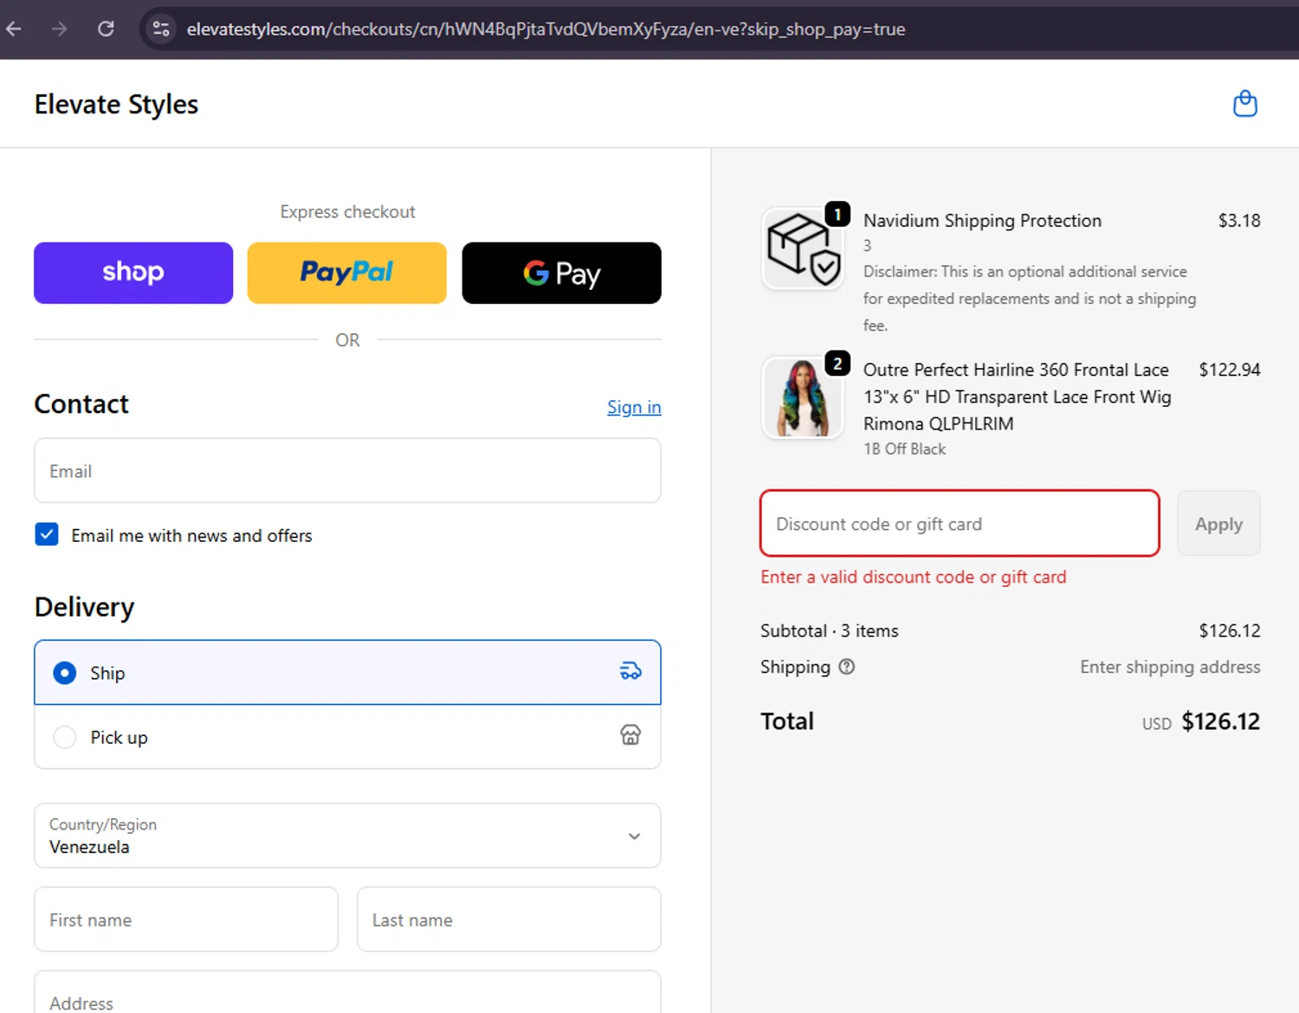Viewport: 1299px width, 1013px height.
Task: Reload the checkout page
Action: tap(106, 29)
